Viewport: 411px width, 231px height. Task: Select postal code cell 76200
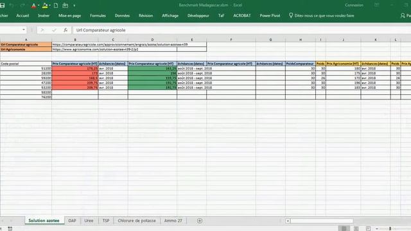(26, 97)
